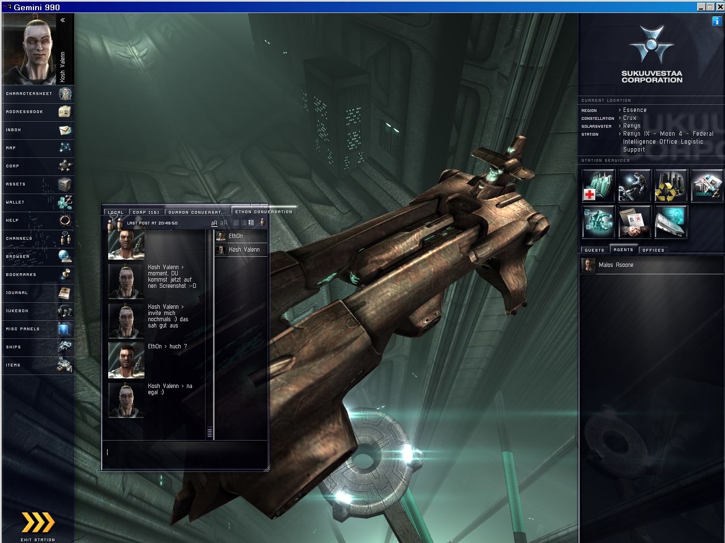Viewport: 725px width, 543px height.
Task: Open the ship fitting station service
Action: 599,222
